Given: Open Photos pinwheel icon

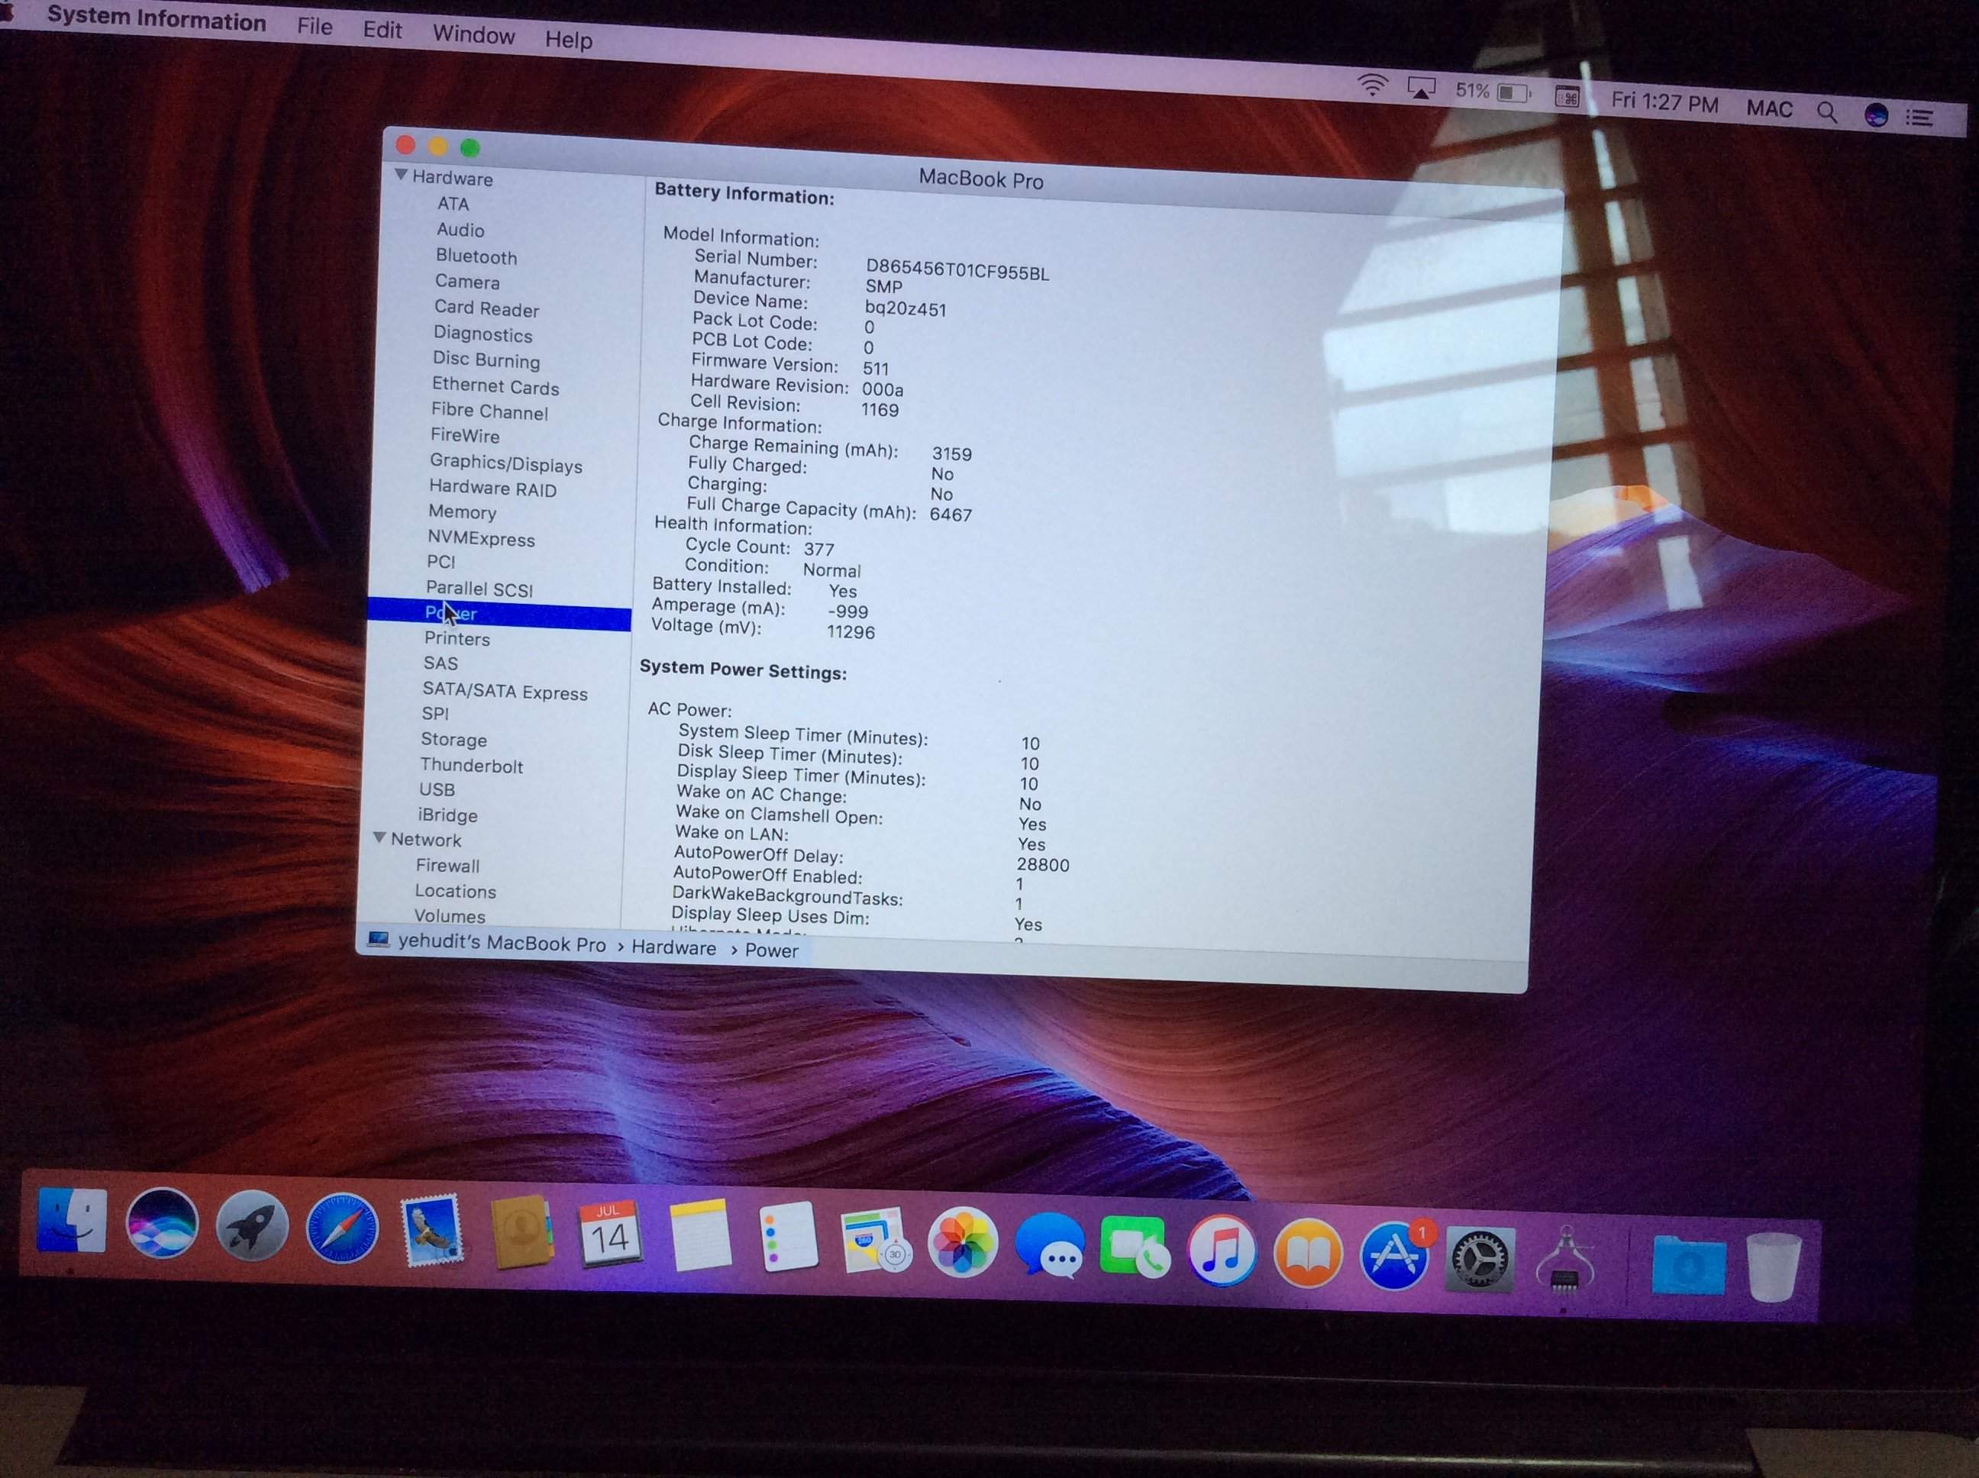Looking at the screenshot, I should [963, 1242].
